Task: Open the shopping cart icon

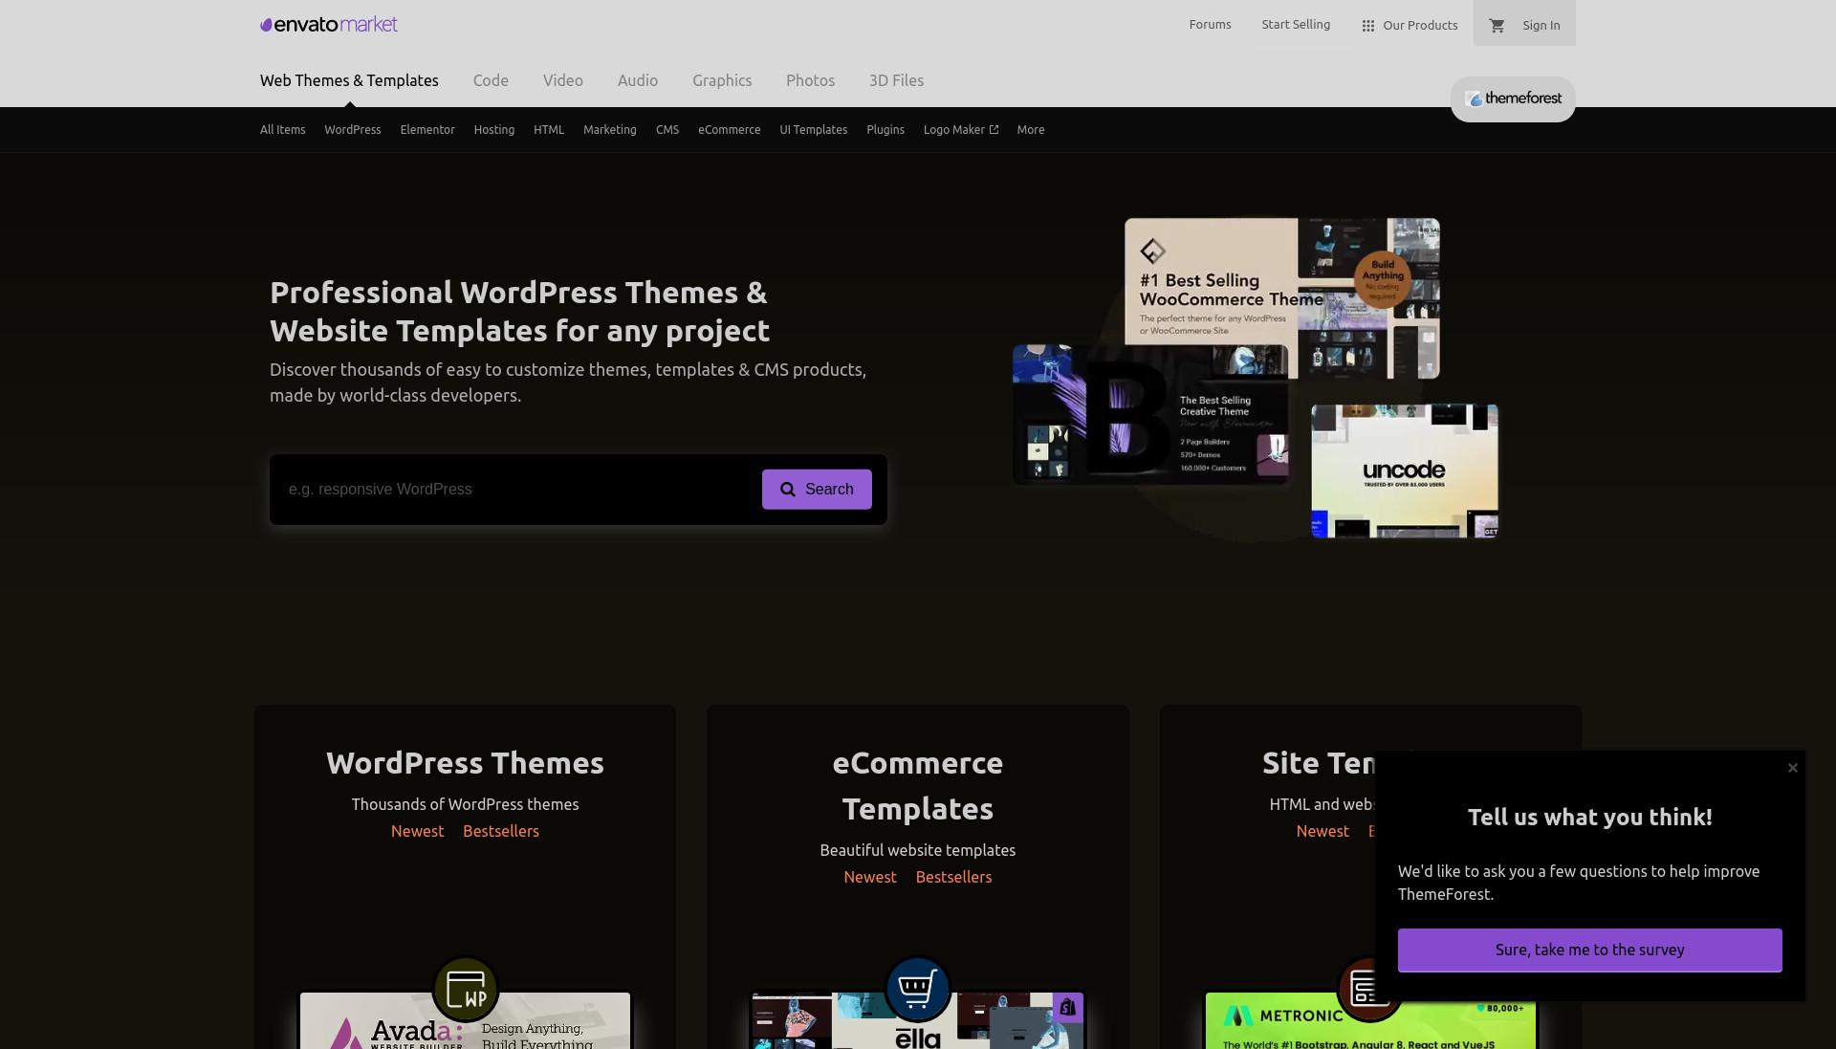Action: pyautogui.click(x=1497, y=26)
